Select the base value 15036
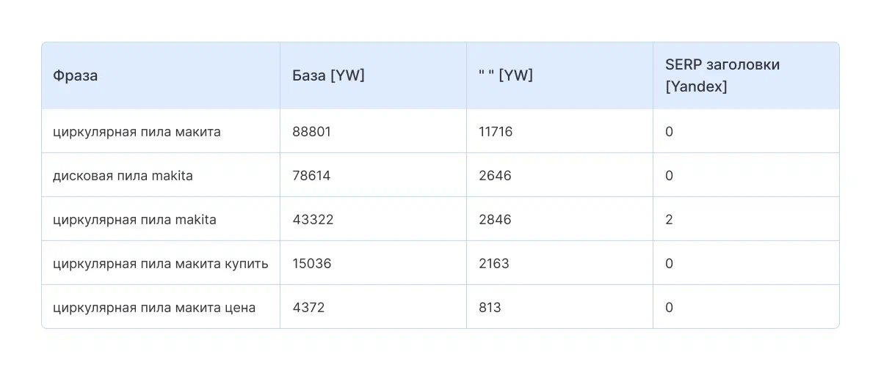Screen dimensions: 881x370 point(312,264)
